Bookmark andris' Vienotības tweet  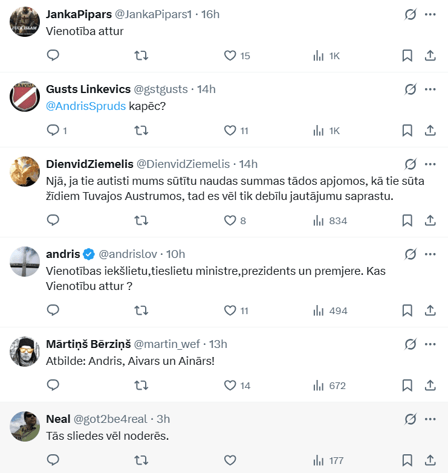pos(407,311)
